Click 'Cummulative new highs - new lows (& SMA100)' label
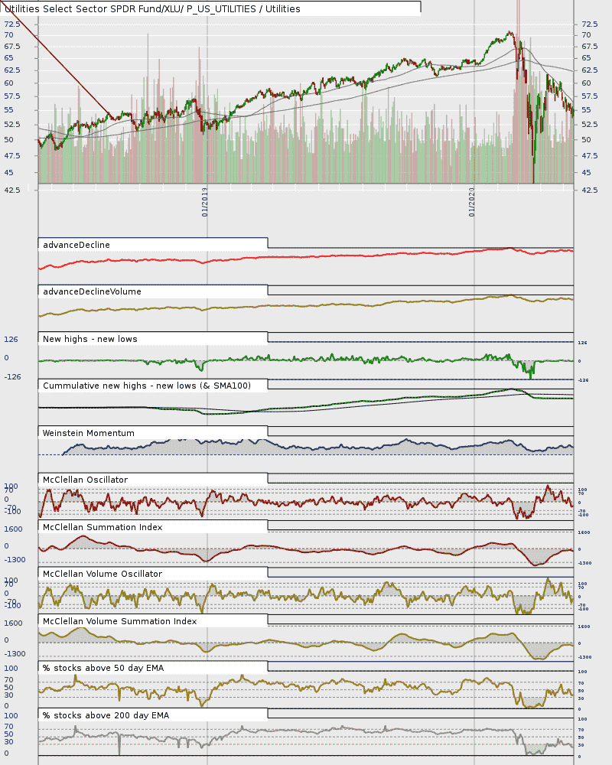The width and height of the screenshot is (612, 765). click(147, 386)
